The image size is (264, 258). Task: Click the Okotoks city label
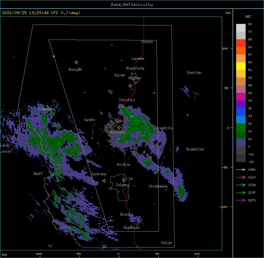[x=126, y=214]
